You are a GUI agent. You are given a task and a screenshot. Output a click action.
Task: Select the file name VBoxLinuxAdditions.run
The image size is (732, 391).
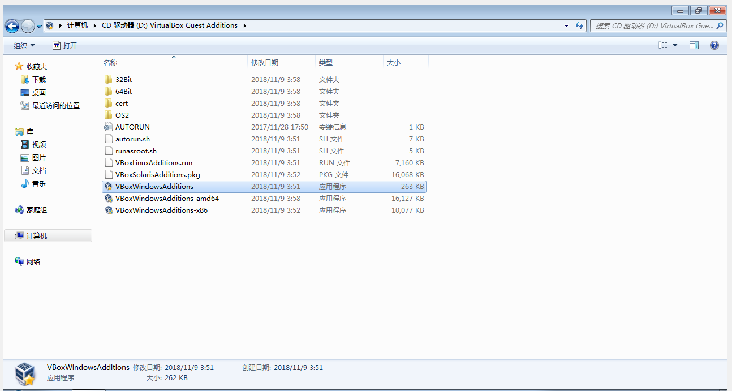click(x=154, y=163)
